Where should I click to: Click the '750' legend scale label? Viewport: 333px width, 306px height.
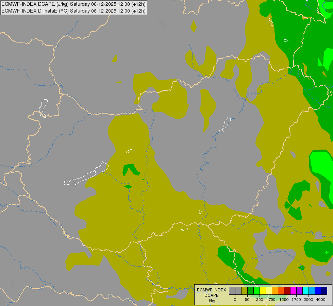[x=272, y=300]
